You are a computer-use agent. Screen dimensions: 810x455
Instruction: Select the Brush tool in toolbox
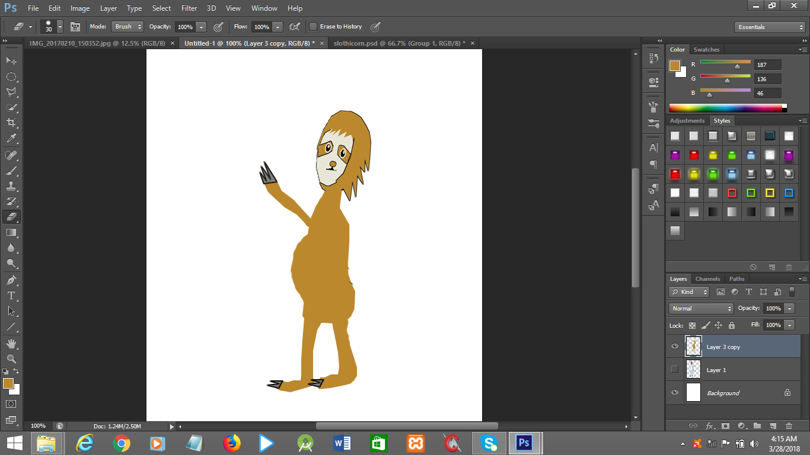[11, 171]
